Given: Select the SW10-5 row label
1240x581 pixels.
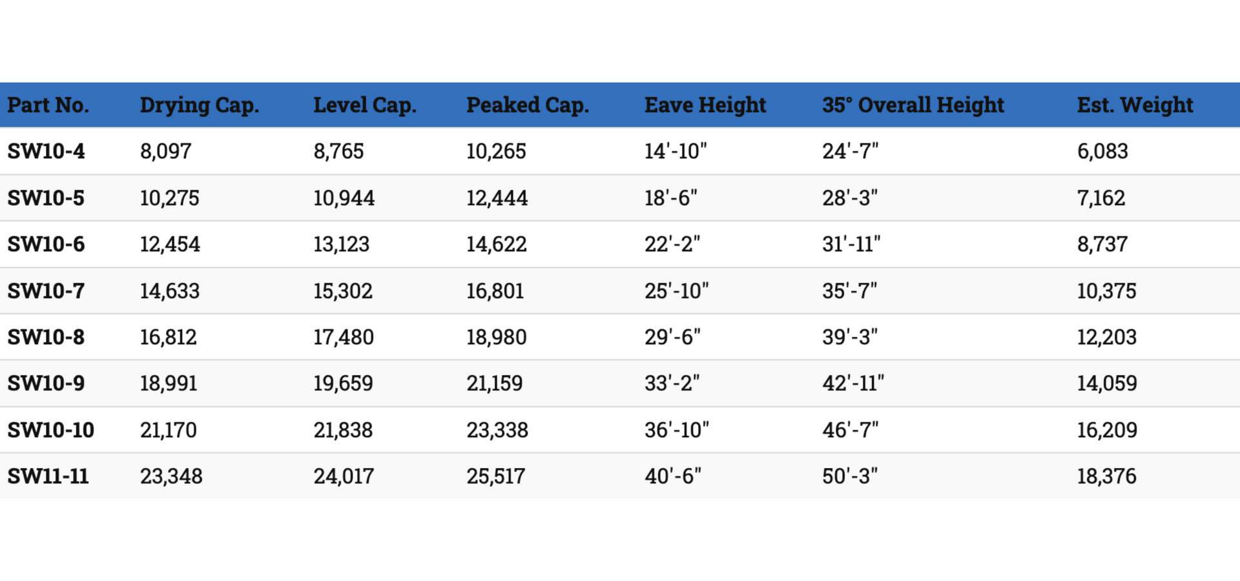Looking at the screenshot, I should click(x=46, y=198).
